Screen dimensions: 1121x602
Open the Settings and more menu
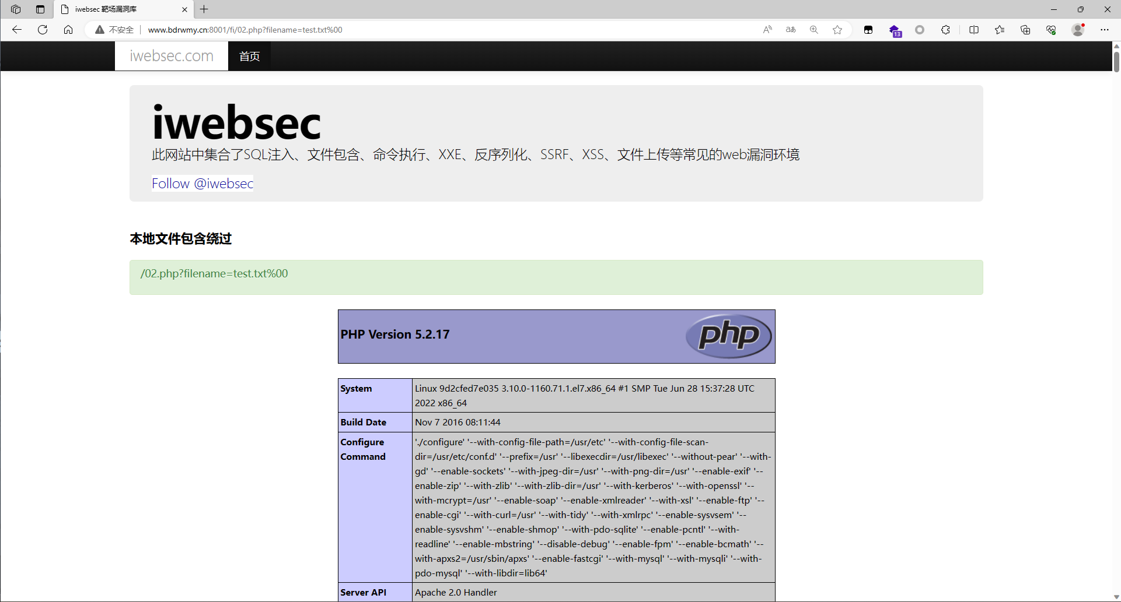point(1105,30)
